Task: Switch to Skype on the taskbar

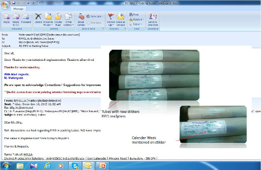Action: coord(75,166)
